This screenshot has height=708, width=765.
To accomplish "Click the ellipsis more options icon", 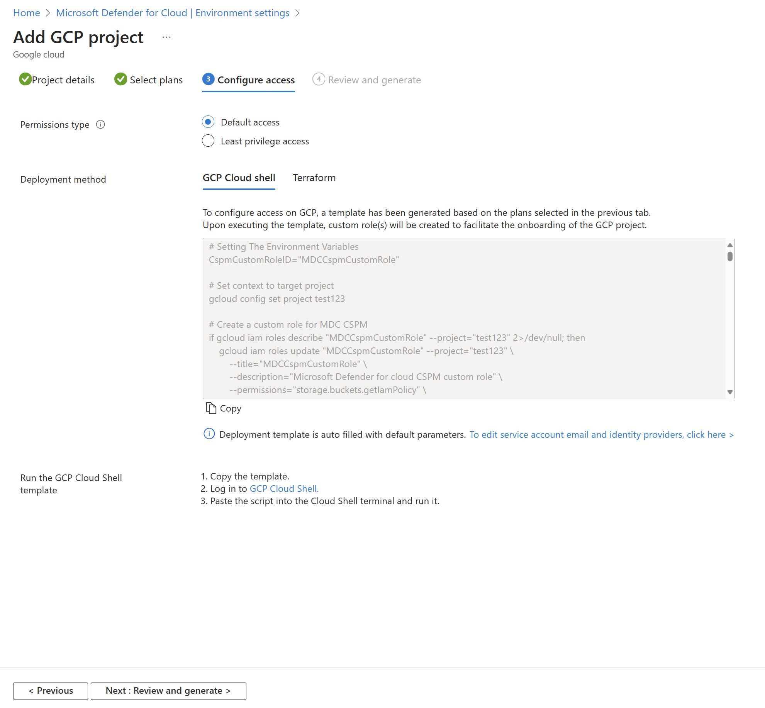I will click(166, 37).
